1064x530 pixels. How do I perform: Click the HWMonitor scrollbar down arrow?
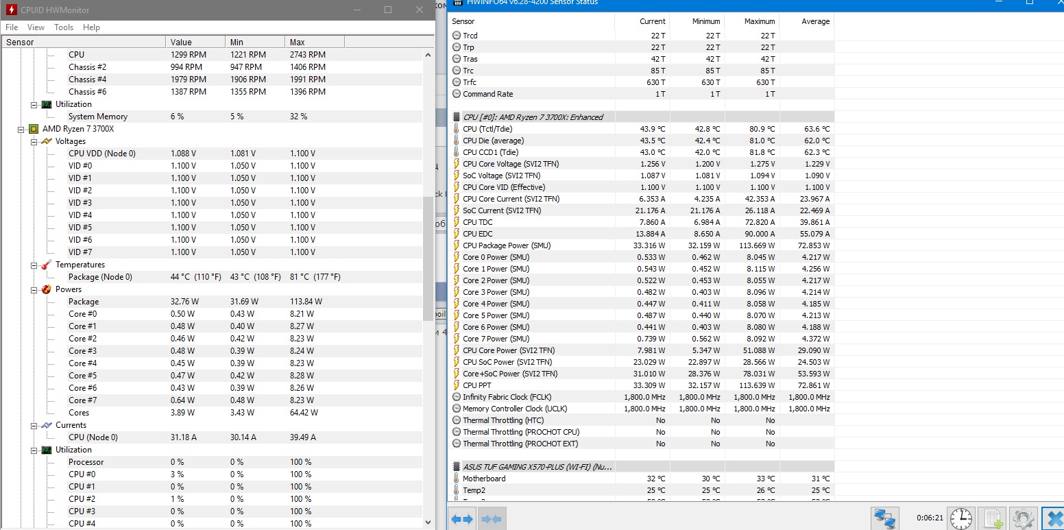429,522
